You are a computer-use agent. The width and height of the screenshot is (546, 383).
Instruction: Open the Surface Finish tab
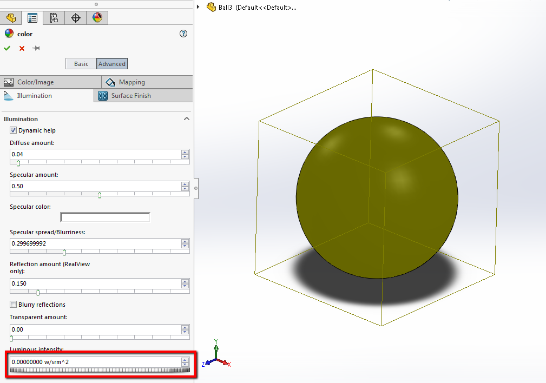(x=143, y=96)
